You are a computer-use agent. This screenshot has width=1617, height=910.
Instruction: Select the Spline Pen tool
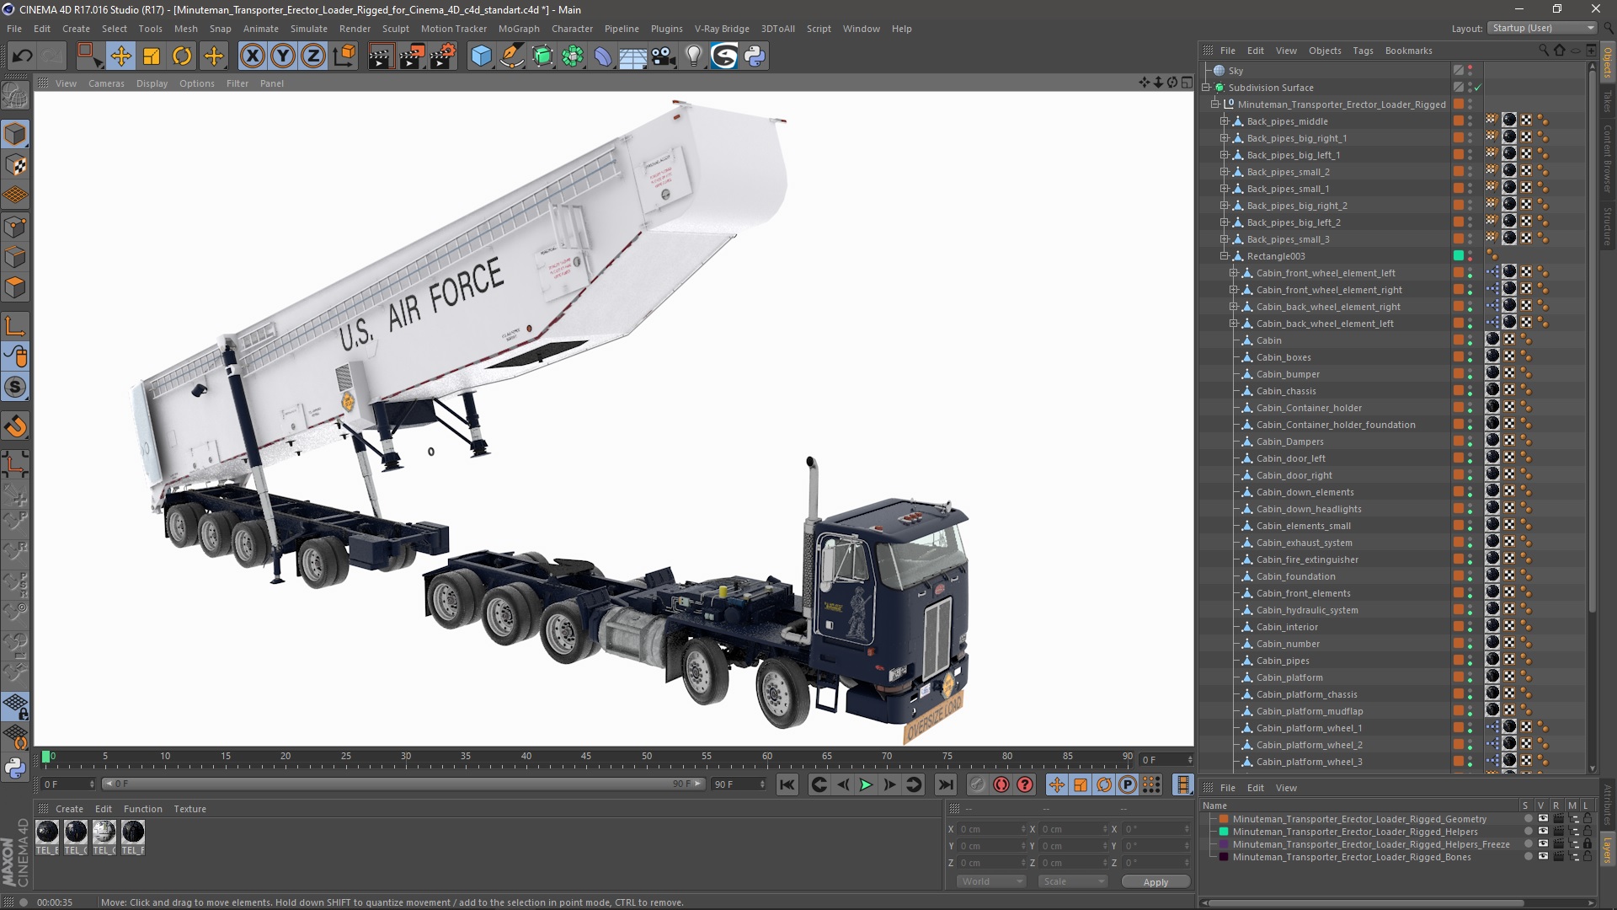(x=511, y=56)
